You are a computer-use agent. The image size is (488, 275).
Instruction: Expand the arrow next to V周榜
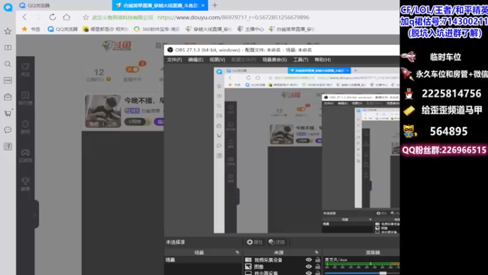point(149,122)
